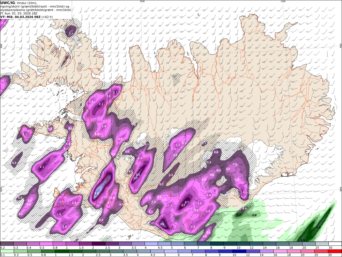Click the 1.9 value over the southwest sea

[59, 214]
